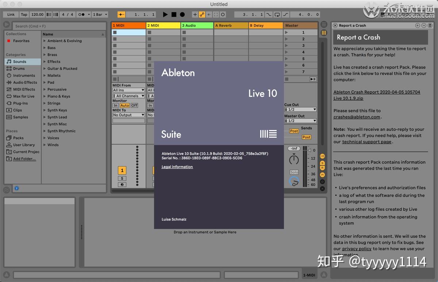Open the Groove Pool wave icon

7,190
